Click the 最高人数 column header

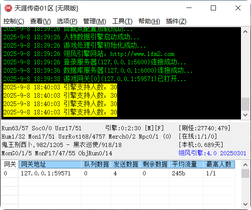click(x=218, y=164)
